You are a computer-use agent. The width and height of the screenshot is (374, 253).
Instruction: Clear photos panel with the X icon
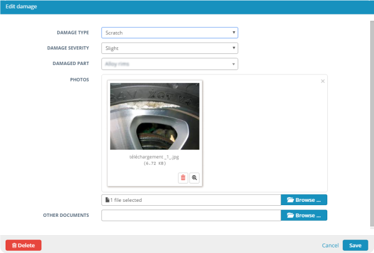coord(323,81)
